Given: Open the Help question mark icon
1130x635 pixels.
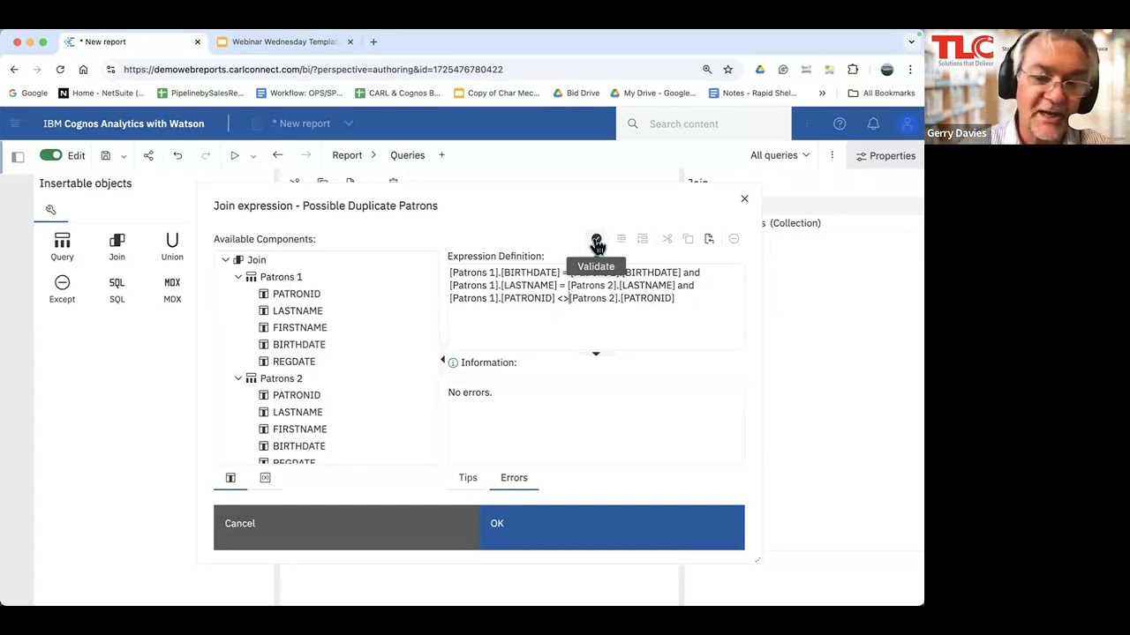Looking at the screenshot, I should click(x=840, y=124).
